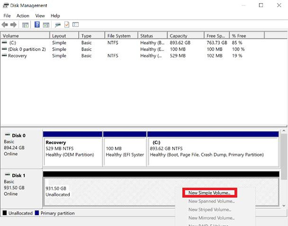Maximize the Disk Management window
288x226 pixels.
pos(261,5)
